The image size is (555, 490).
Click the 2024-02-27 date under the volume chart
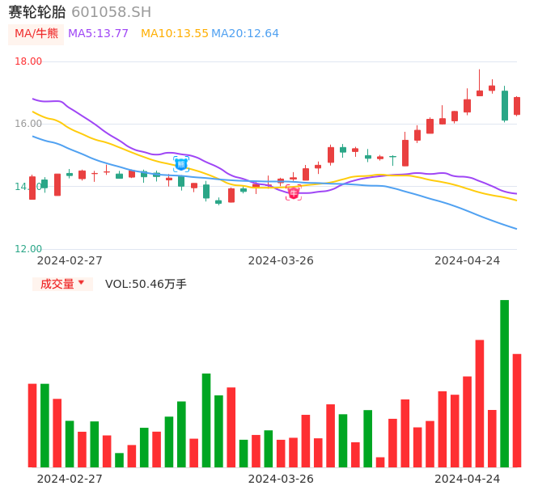click(70, 479)
